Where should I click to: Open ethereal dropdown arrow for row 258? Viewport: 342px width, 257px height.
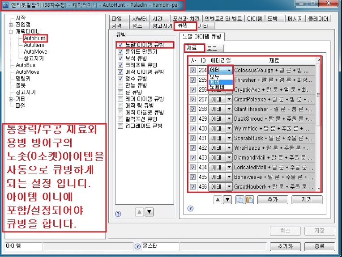(x=229, y=109)
